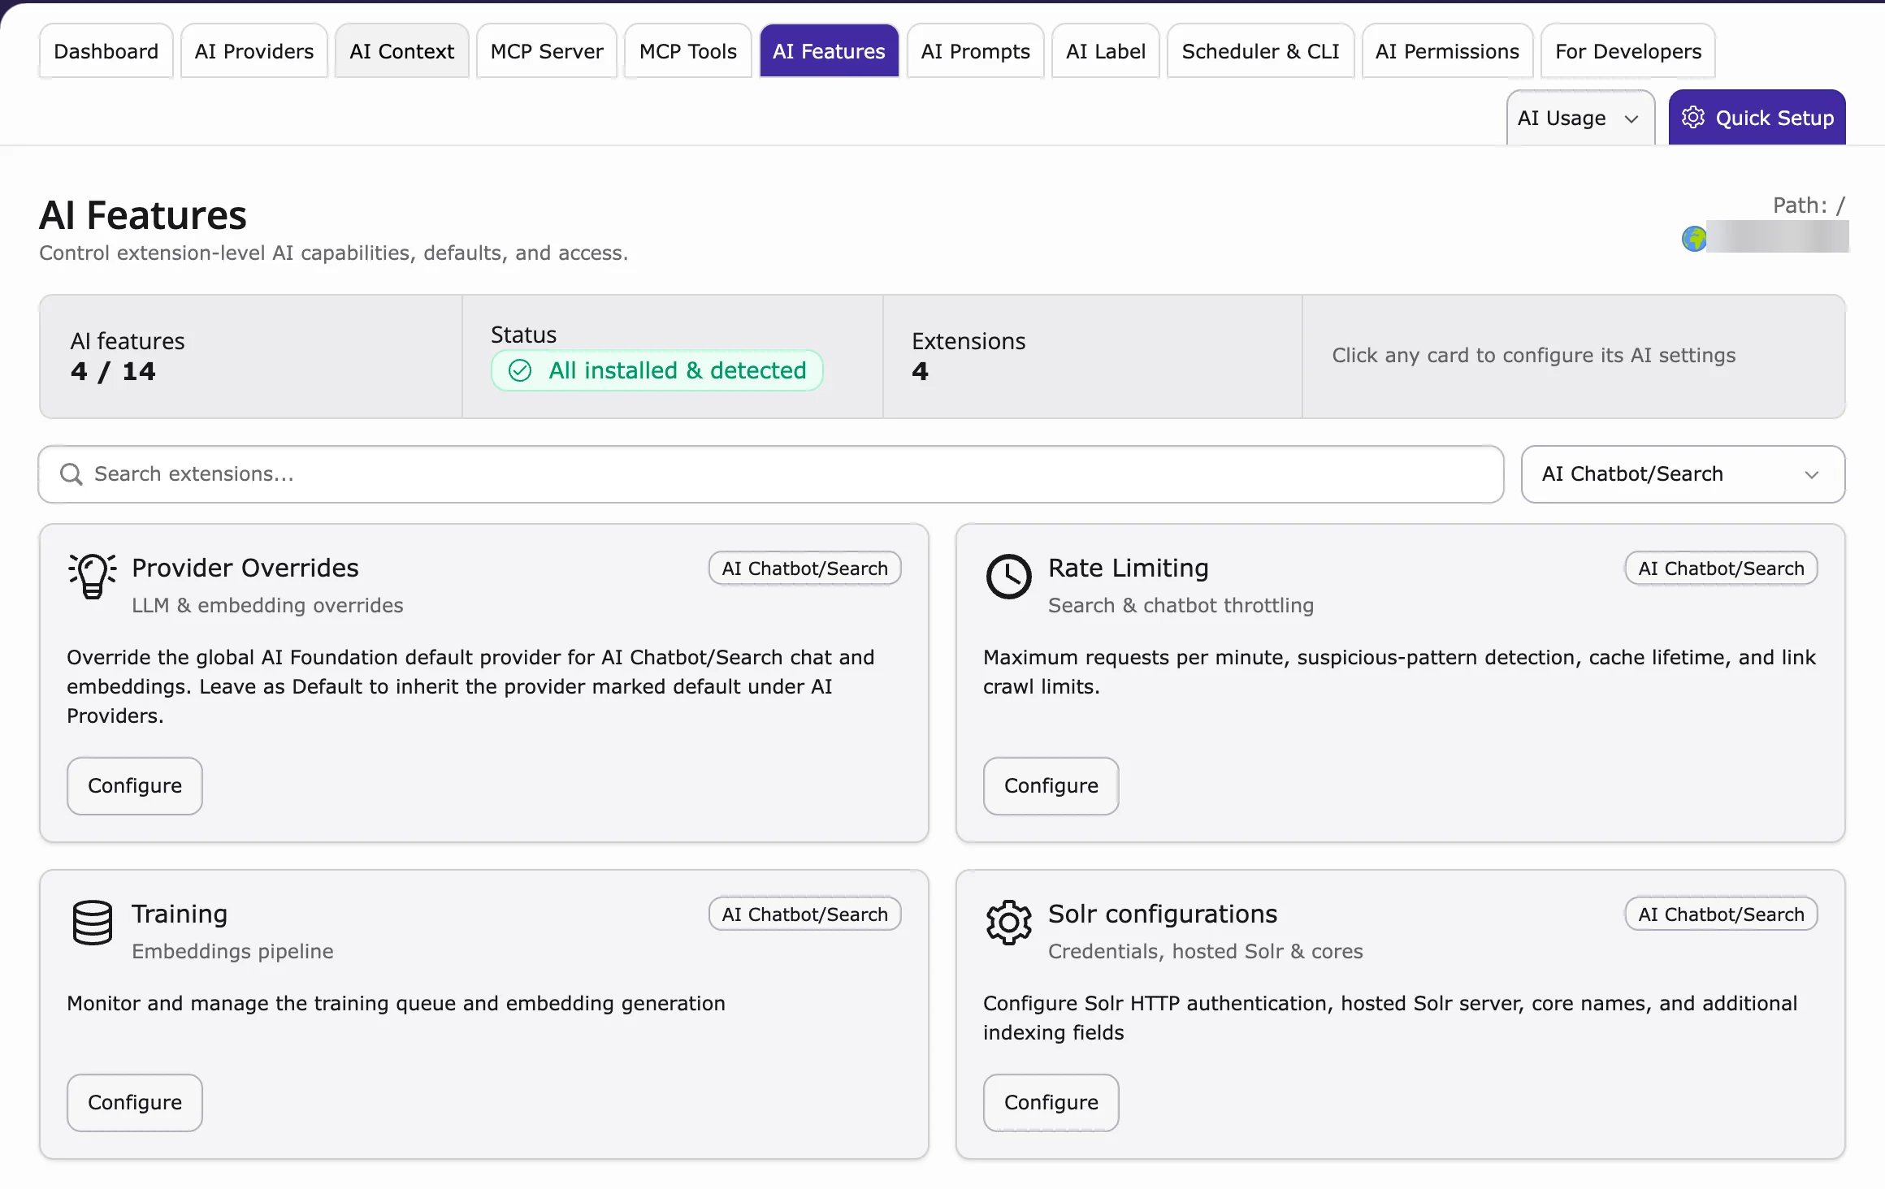Viewport: 1885px width, 1189px height.
Task: Click the gear icon on Quick Setup button
Action: pos(1693,118)
